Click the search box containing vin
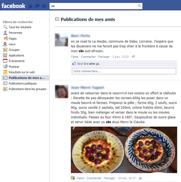Image resolution: width=181 pixels, height=182 pixels. 93,6
